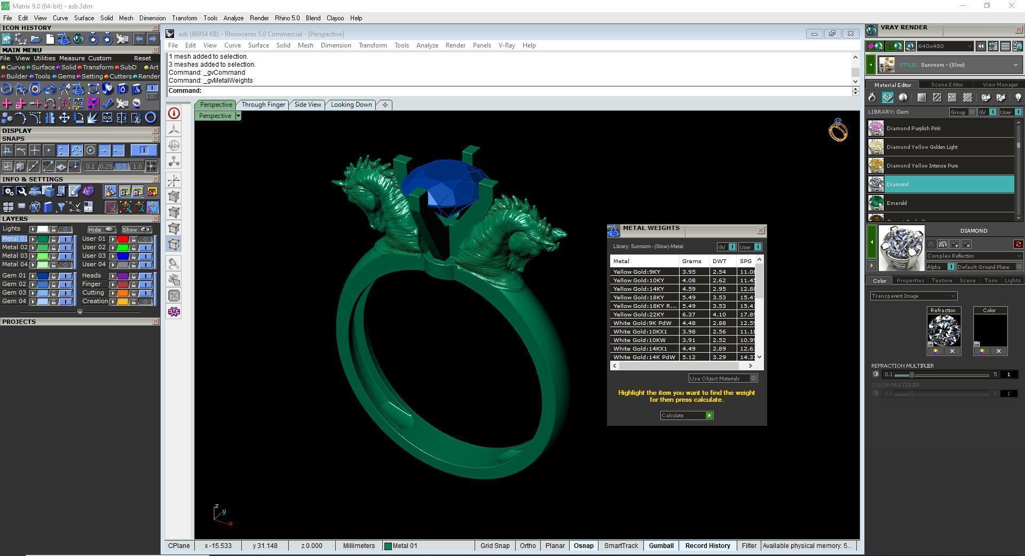The width and height of the screenshot is (1025, 556).
Task: Click Reset in Main Menu
Action: (143, 58)
